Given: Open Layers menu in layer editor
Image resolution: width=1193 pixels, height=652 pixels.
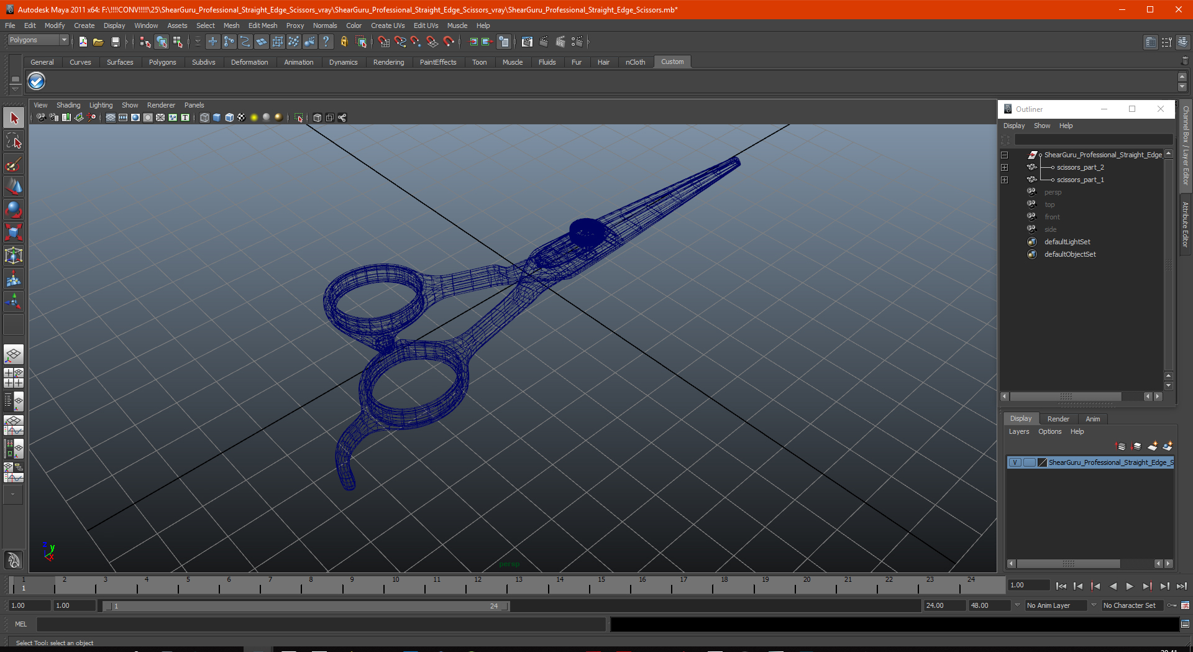Looking at the screenshot, I should tap(1018, 431).
